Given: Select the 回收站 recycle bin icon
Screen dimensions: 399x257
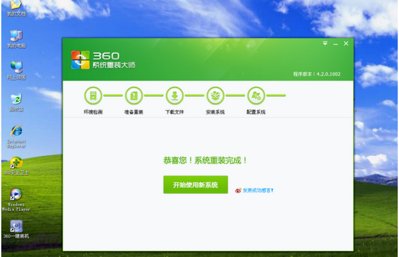Looking at the screenshot, I should pos(16,100).
